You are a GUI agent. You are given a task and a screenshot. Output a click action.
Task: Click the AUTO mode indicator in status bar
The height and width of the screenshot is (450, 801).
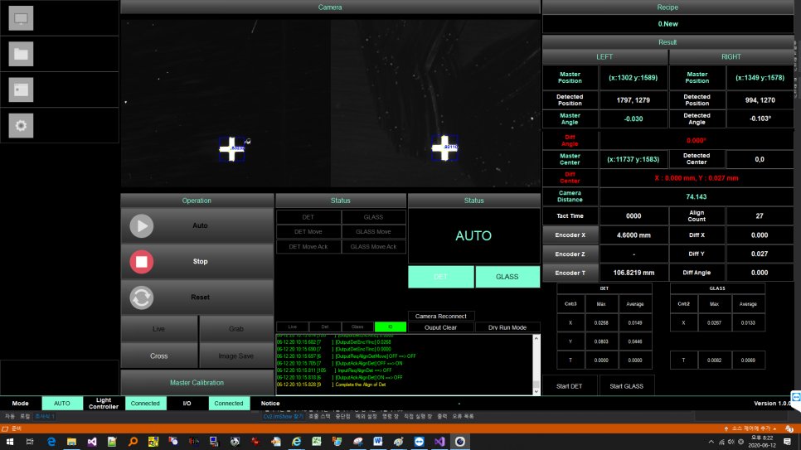(x=62, y=404)
